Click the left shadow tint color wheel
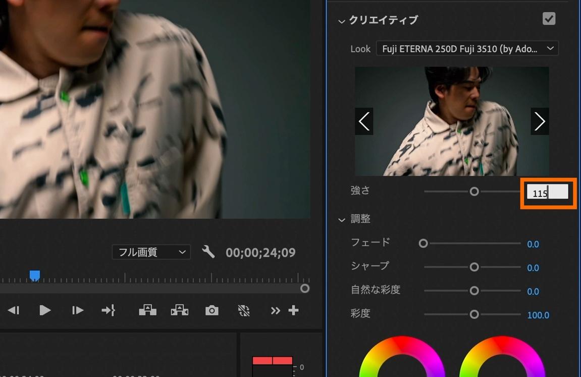The image size is (581, 377). (402, 356)
